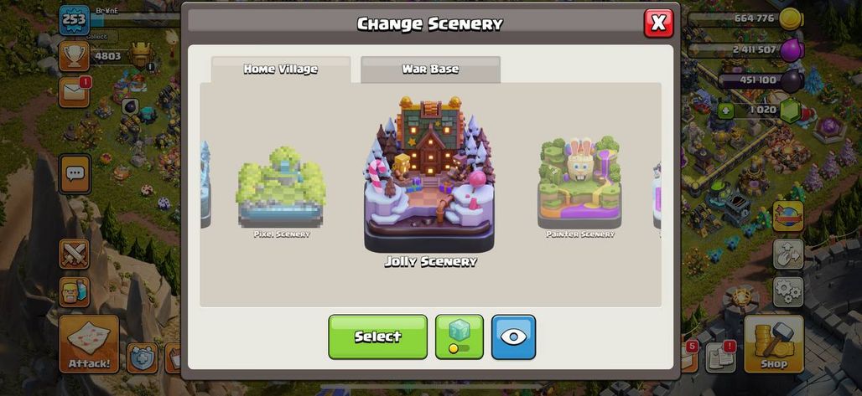The image size is (862, 396).
Task: Tap the crossed swords clan war icon
Action: point(75,254)
